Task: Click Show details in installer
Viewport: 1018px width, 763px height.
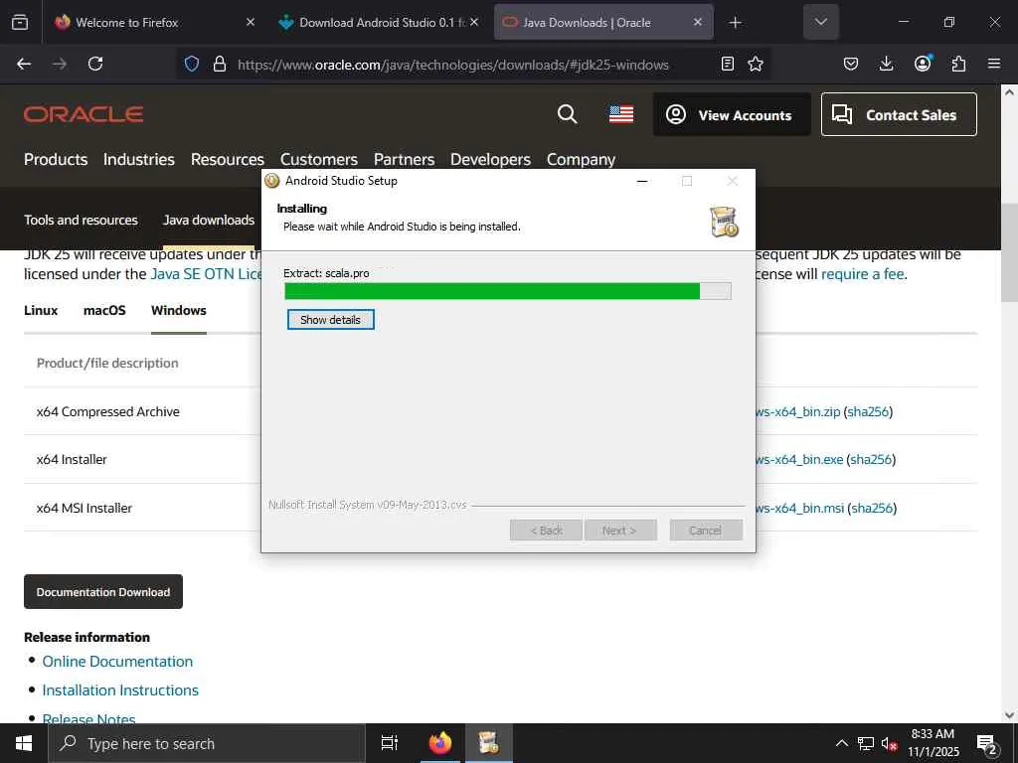Action: [x=330, y=319]
